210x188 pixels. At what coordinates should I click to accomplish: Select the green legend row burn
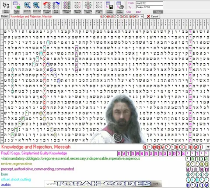[4, 174]
